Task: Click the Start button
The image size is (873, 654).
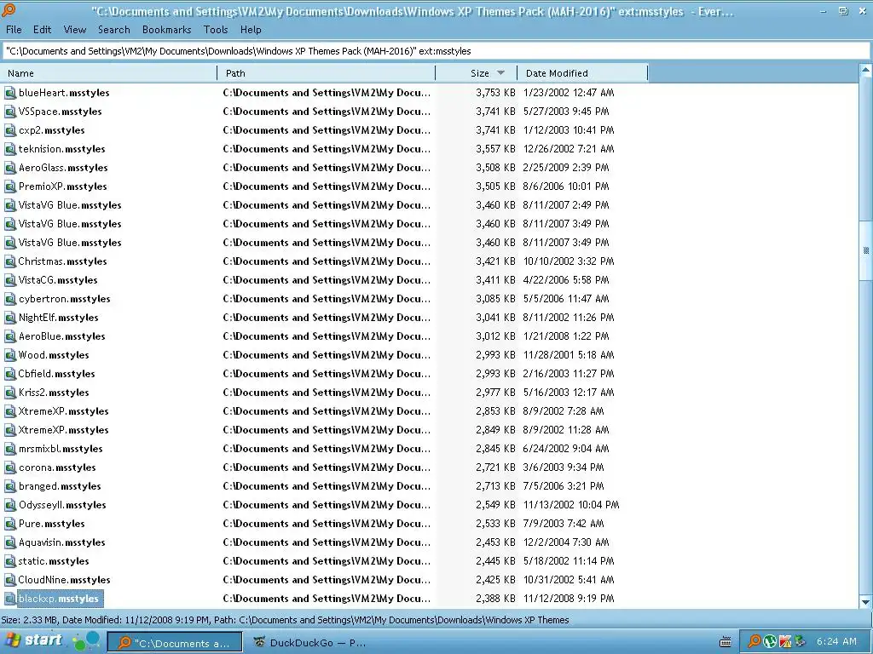Action: (x=34, y=640)
